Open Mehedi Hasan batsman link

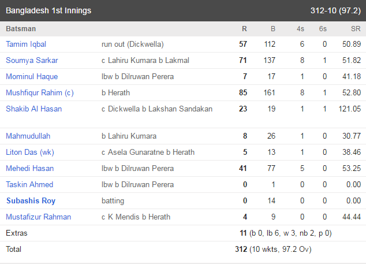(30, 169)
